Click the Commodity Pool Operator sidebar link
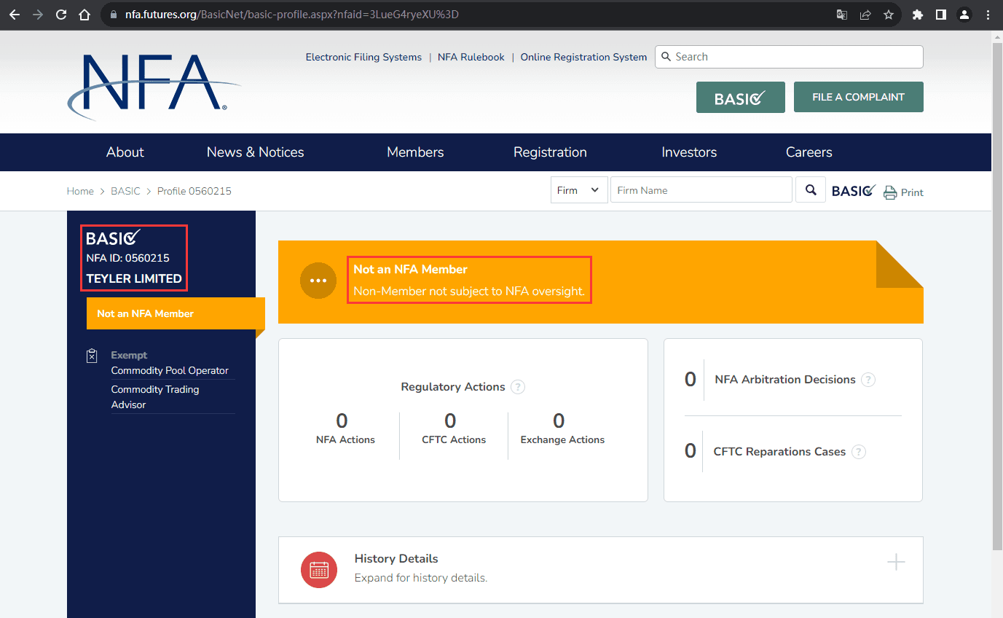Screen dimensions: 1003x618 tap(170, 370)
